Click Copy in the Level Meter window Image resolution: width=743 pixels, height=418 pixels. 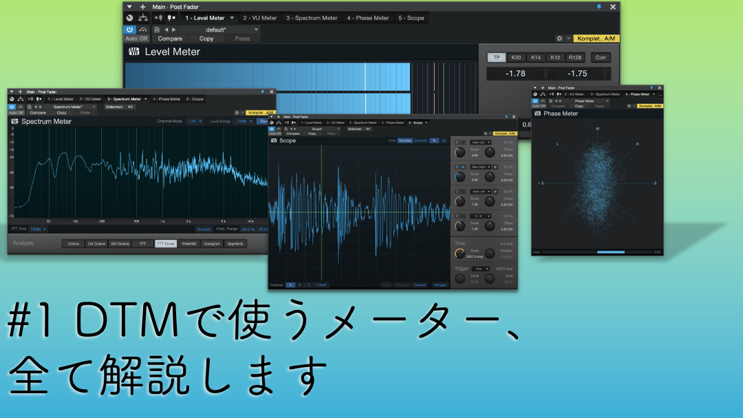coord(206,38)
